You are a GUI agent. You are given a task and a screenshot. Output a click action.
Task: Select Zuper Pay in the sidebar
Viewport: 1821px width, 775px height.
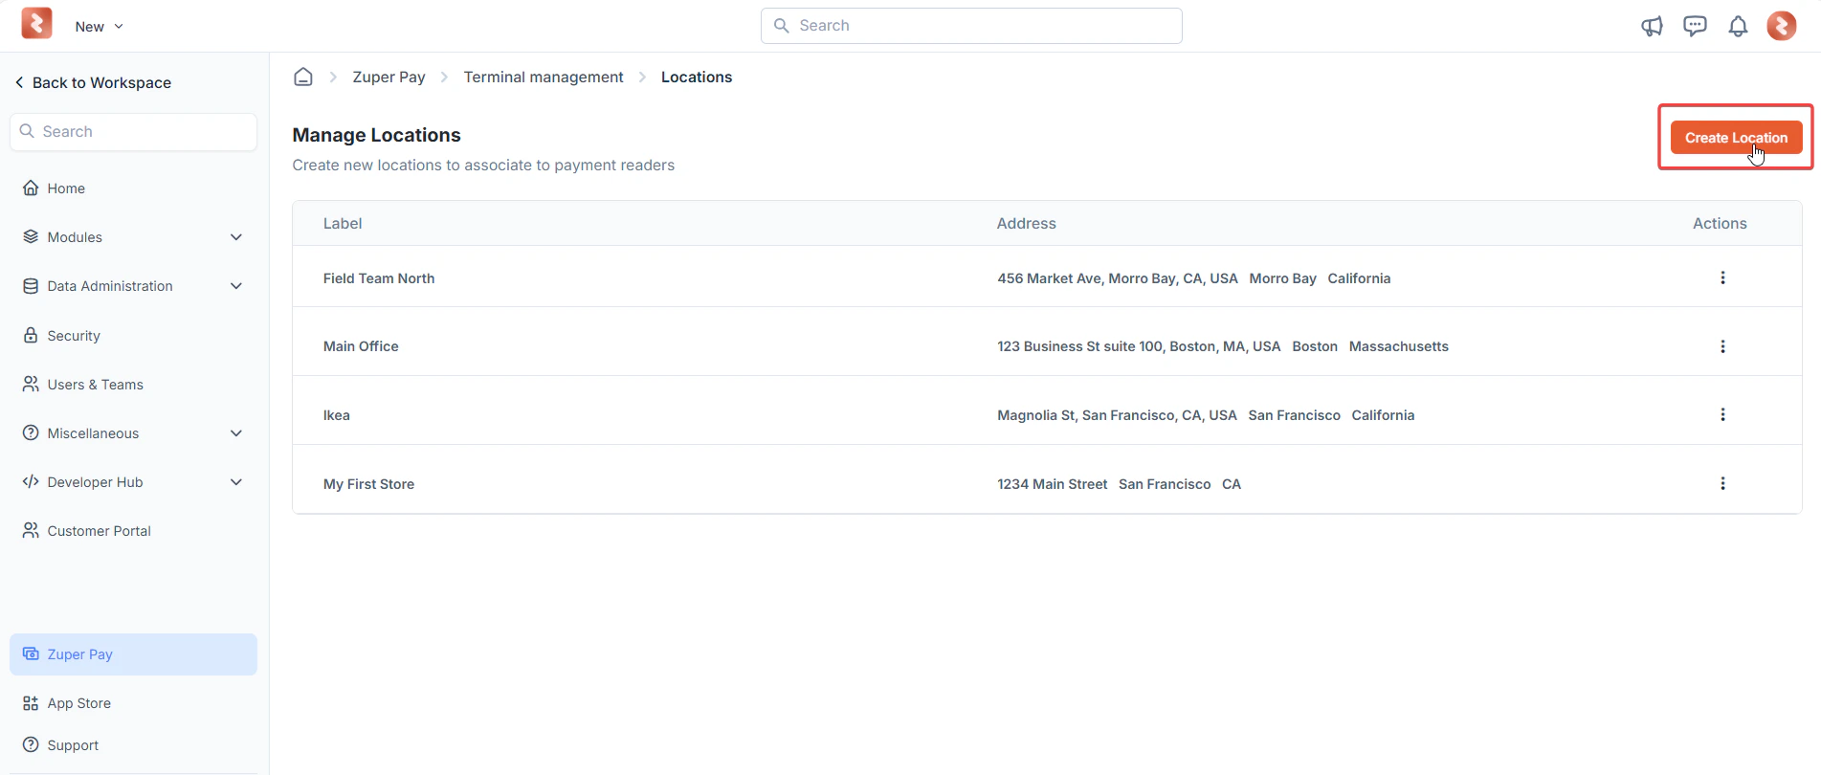(x=133, y=654)
